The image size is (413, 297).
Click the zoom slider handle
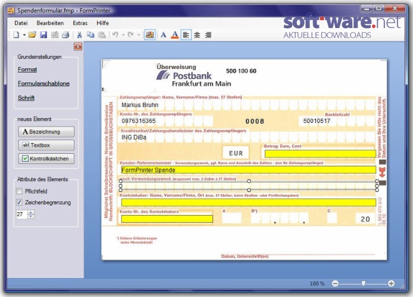click(x=364, y=283)
